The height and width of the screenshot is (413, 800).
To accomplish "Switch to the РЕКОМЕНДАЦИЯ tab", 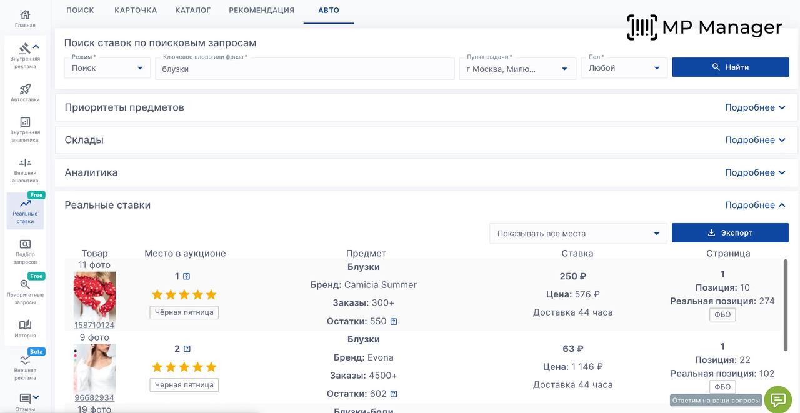I will pos(261,11).
